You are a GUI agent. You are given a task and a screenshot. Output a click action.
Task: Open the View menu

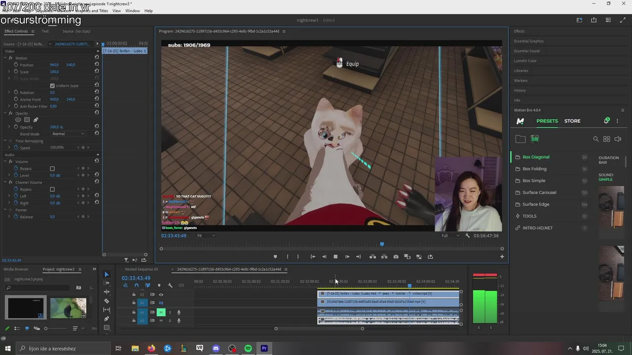click(117, 11)
